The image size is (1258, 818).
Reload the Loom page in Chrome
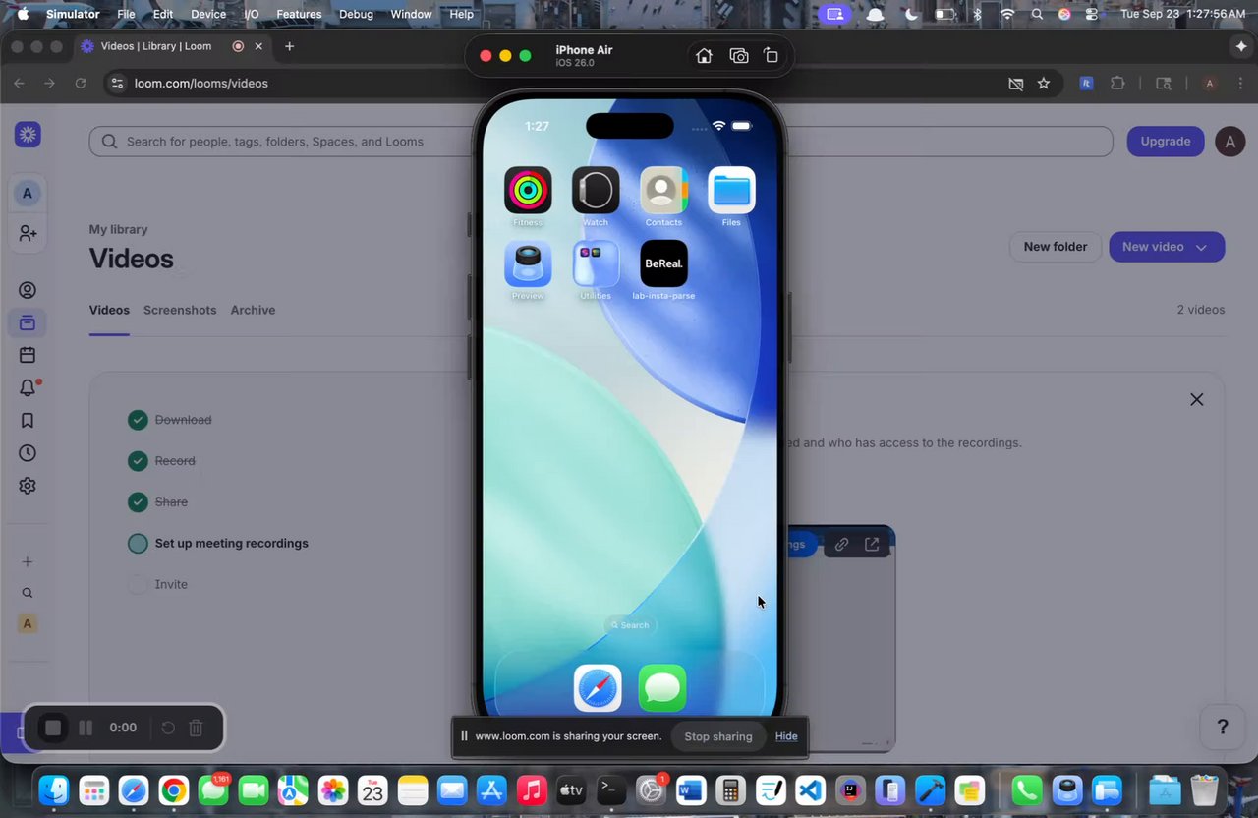click(x=81, y=84)
